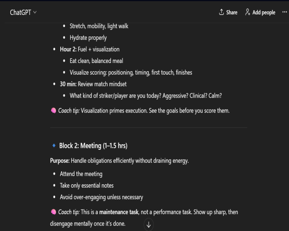Viewport: 289px width, 231px height.
Task: Open the three-dot more options menu
Action: [284, 13]
